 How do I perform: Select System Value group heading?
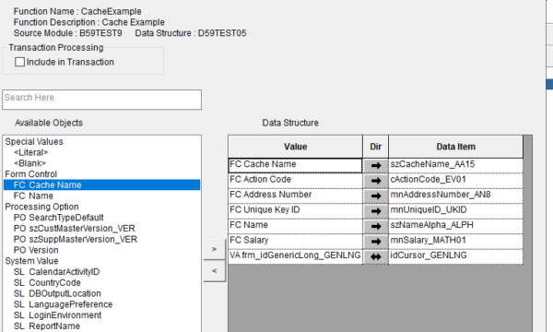click(x=31, y=261)
